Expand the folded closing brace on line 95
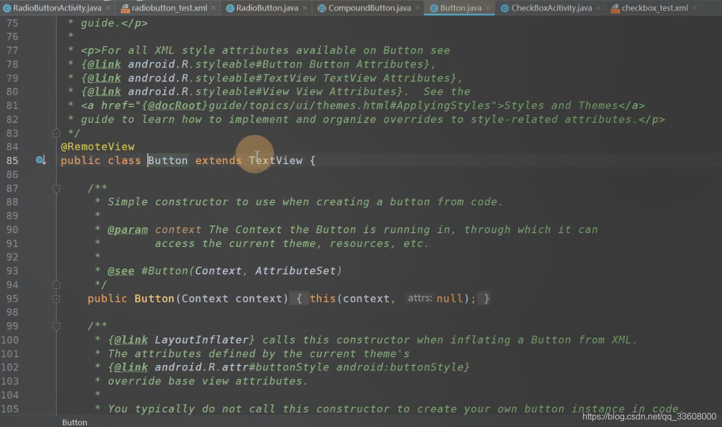This screenshot has height=427, width=722. point(484,299)
